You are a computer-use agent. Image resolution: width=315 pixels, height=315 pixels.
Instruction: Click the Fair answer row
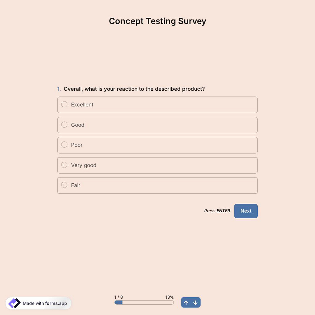tap(157, 185)
